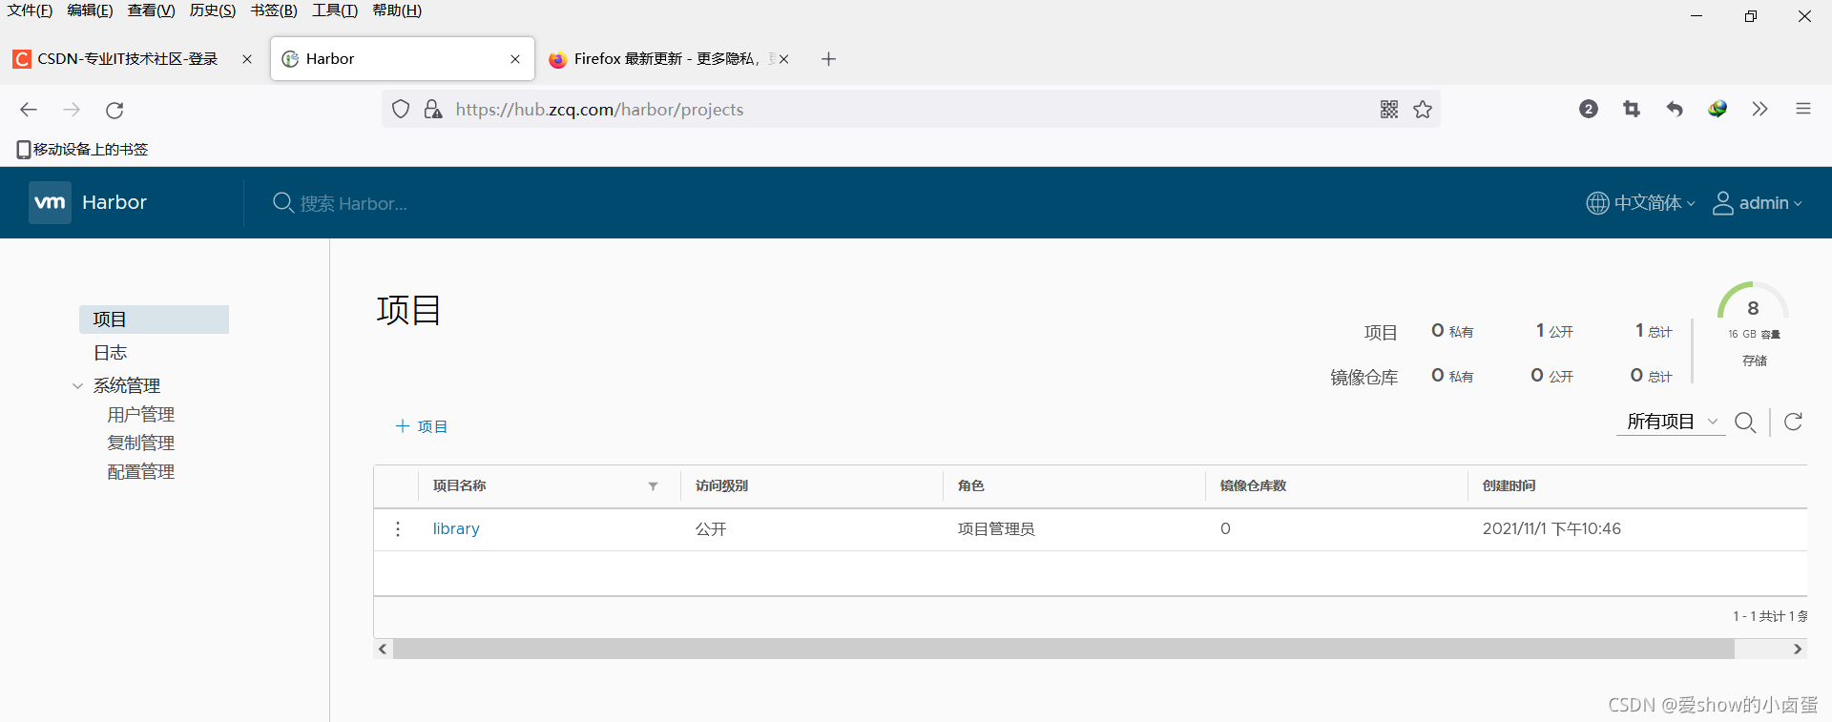The height and width of the screenshot is (722, 1832).
Task: Open the 所有项目 filter dropdown
Action: tap(1671, 422)
